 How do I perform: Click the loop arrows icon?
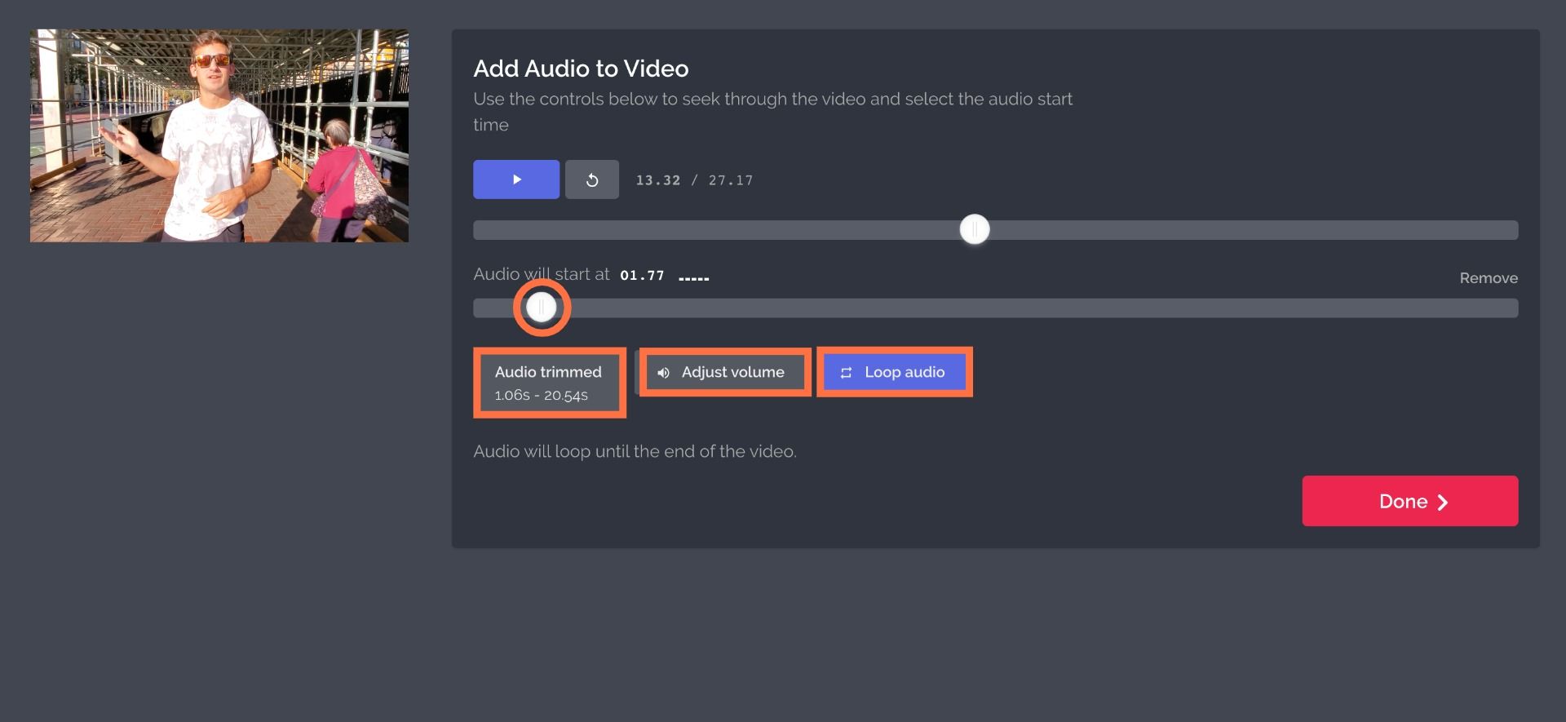pyautogui.click(x=846, y=373)
